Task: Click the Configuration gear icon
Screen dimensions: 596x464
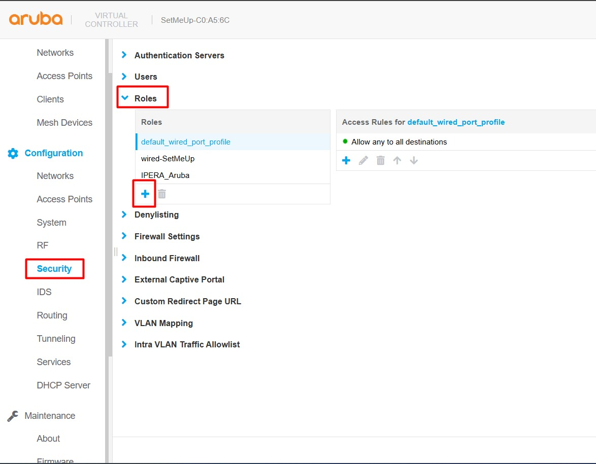Action: coord(13,154)
